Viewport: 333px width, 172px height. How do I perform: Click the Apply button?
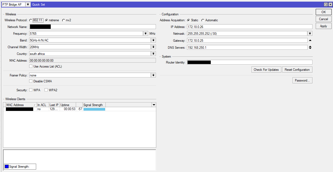click(323, 26)
